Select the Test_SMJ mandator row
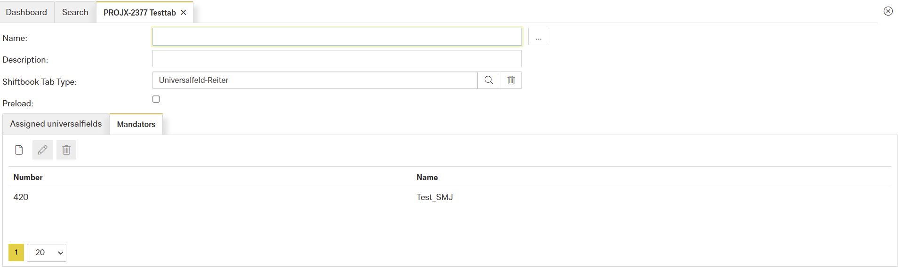Screen dimensions: 898x272 [434, 197]
